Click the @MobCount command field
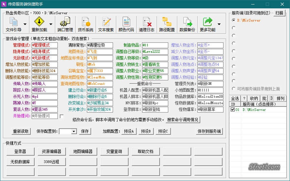Screen dimensions: 290x181 tap(100, 84)
